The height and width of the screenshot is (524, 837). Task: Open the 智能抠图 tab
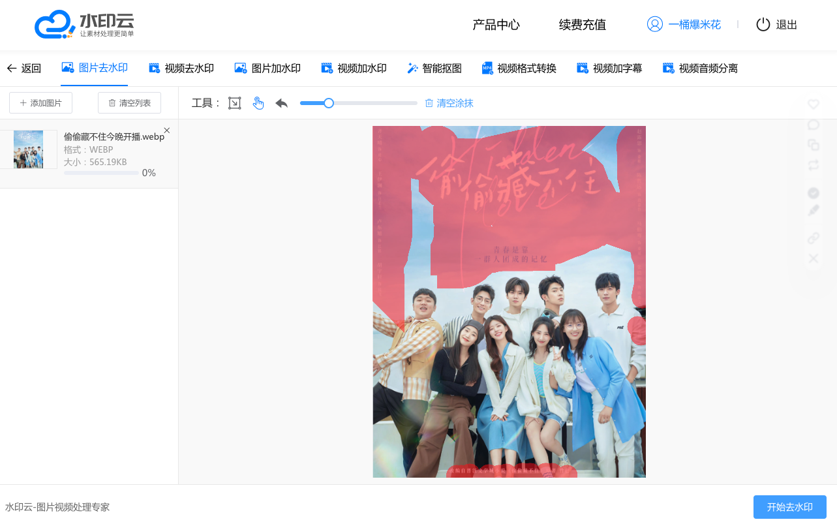point(434,69)
